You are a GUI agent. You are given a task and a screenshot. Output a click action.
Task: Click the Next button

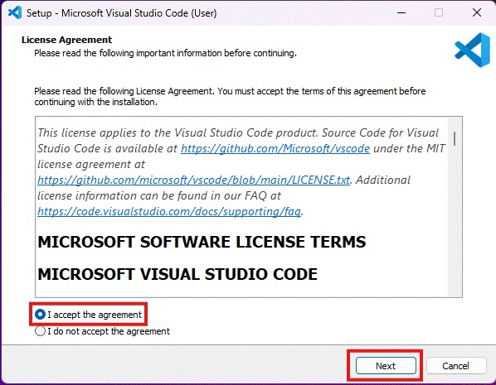pyautogui.click(x=386, y=366)
